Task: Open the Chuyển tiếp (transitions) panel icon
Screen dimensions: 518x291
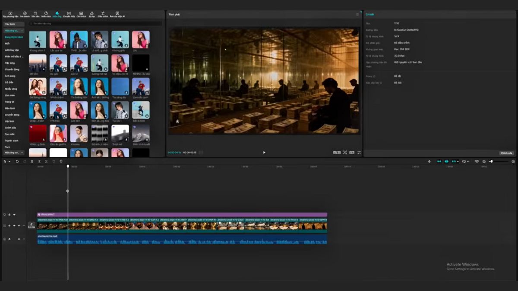Action: pos(69,14)
